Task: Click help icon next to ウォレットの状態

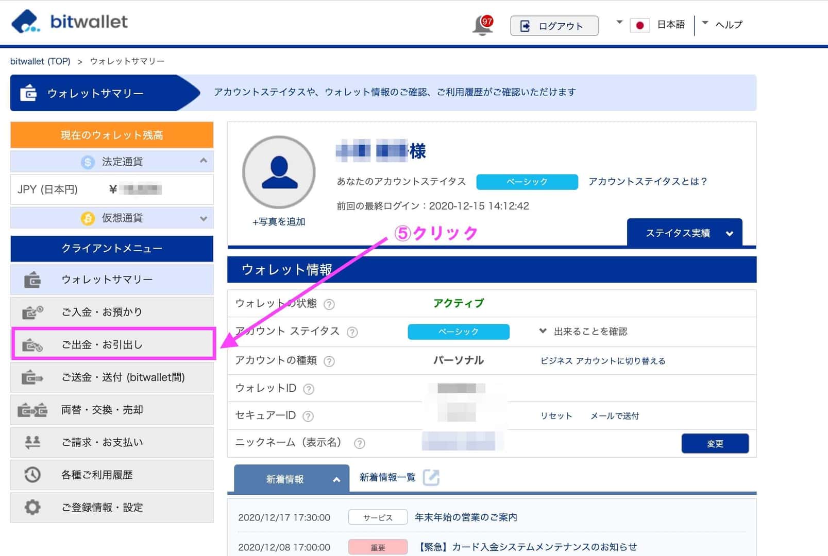Action: pyautogui.click(x=329, y=304)
